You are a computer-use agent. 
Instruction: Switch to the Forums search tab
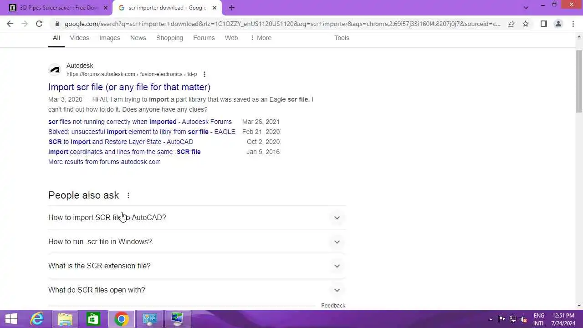click(x=204, y=38)
